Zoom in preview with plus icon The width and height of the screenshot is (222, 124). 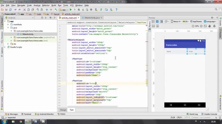[201, 26]
